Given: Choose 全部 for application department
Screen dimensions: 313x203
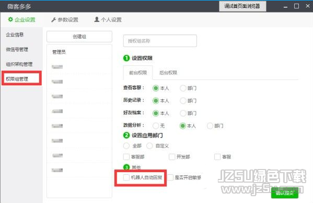Looking at the screenshot, I should tap(126, 146).
